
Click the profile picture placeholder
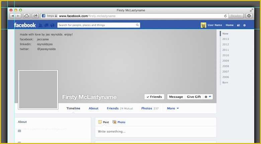[38, 89]
